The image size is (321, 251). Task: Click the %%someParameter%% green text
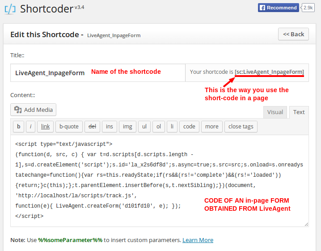(70, 240)
